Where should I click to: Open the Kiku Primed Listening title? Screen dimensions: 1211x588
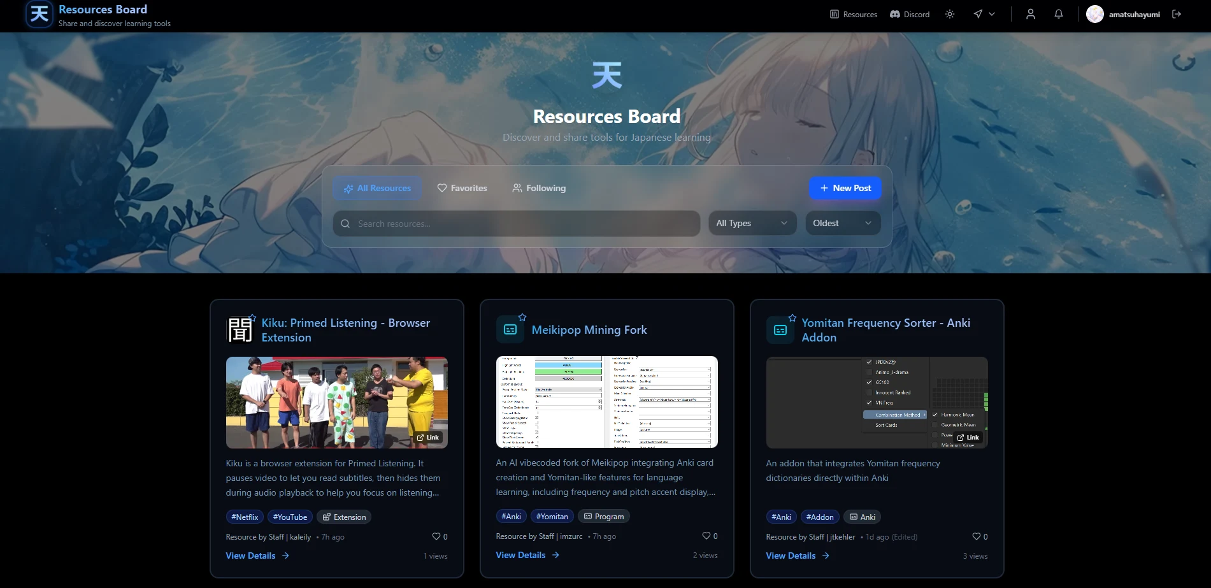pos(345,330)
